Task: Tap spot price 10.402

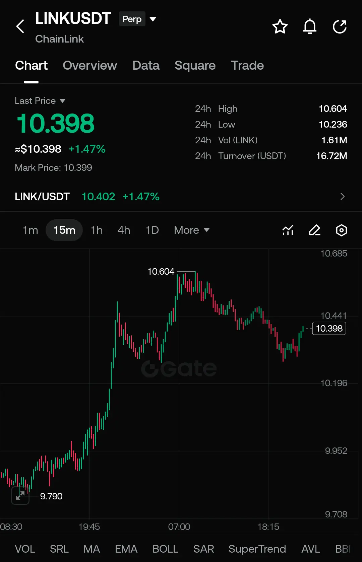Action: point(98,197)
